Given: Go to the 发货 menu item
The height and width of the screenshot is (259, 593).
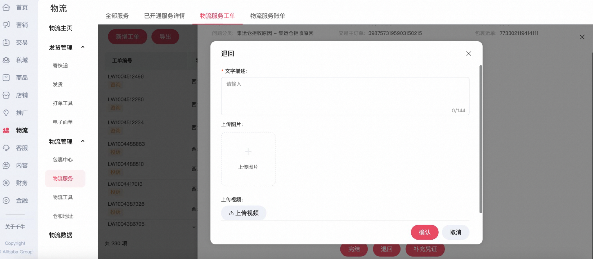Looking at the screenshot, I should pos(58,85).
